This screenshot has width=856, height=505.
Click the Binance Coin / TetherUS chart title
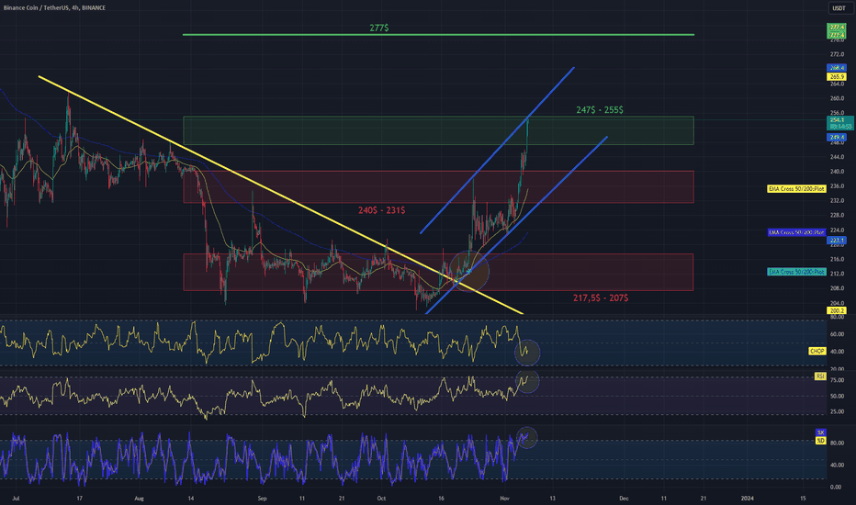point(54,7)
